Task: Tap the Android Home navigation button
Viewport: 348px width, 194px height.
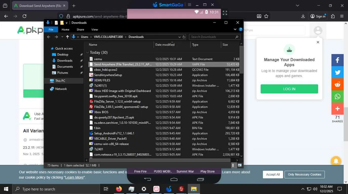Action: [174, 179]
